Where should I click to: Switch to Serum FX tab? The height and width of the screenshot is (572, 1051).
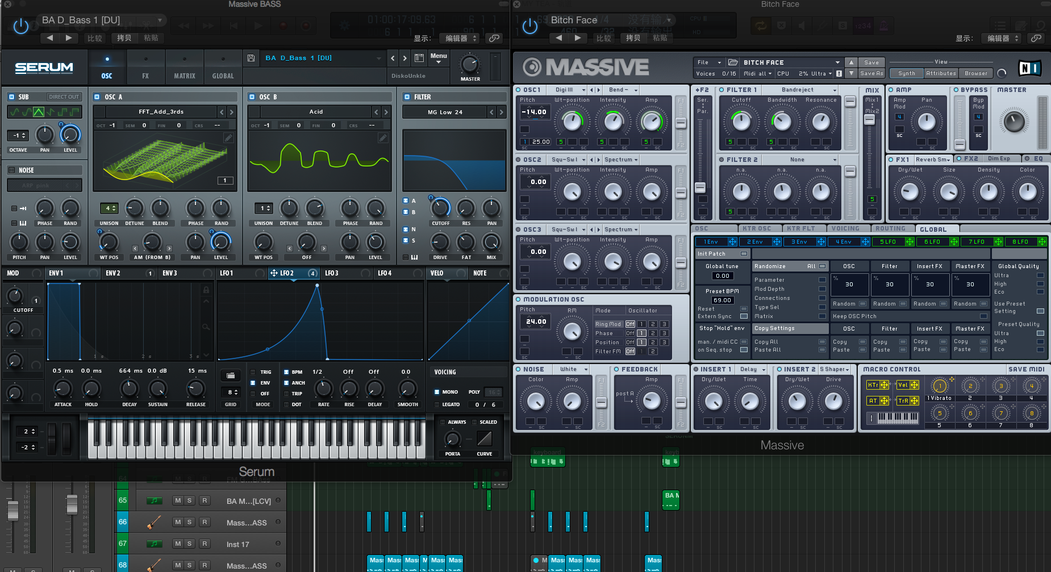[145, 67]
